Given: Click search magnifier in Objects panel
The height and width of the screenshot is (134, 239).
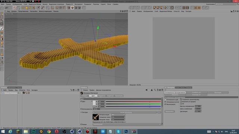Looking at the screenshot, I should [71, 90].
